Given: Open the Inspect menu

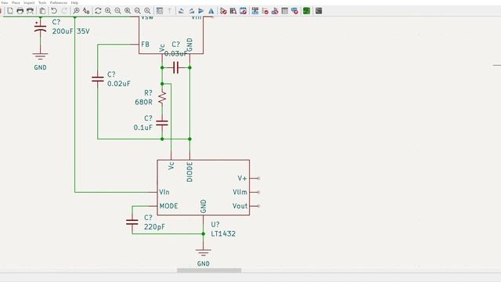Looking at the screenshot, I should [x=29, y=2].
